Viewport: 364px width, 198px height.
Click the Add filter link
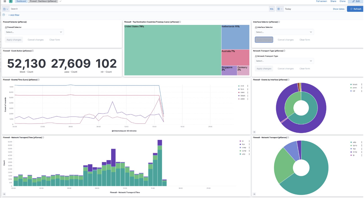[x=14, y=15]
